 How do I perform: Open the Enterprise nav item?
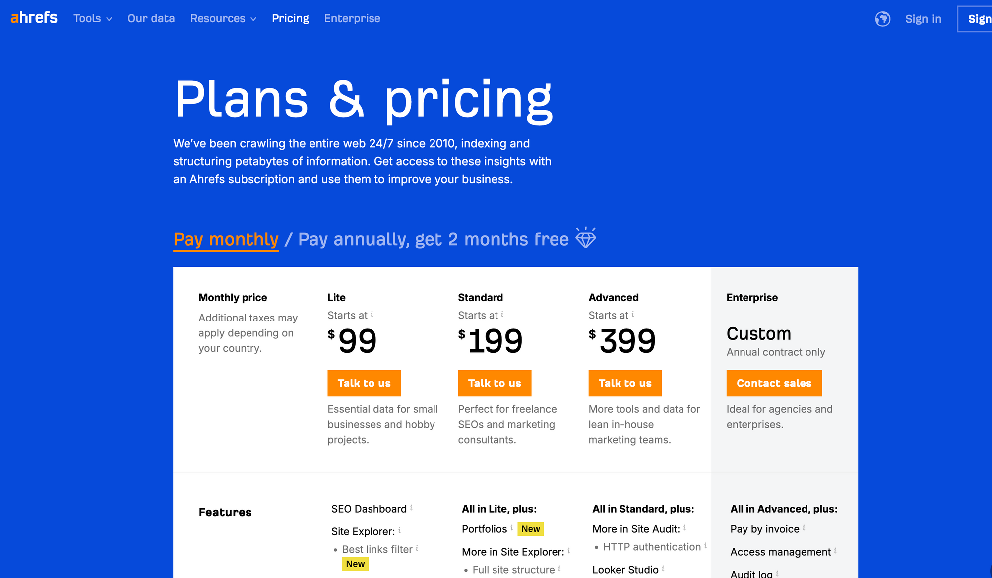[x=352, y=18]
